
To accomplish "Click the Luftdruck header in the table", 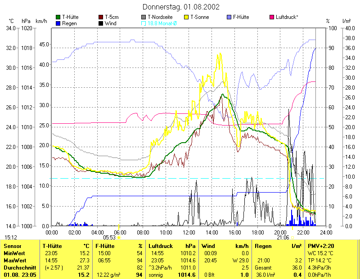I will 161,246.
